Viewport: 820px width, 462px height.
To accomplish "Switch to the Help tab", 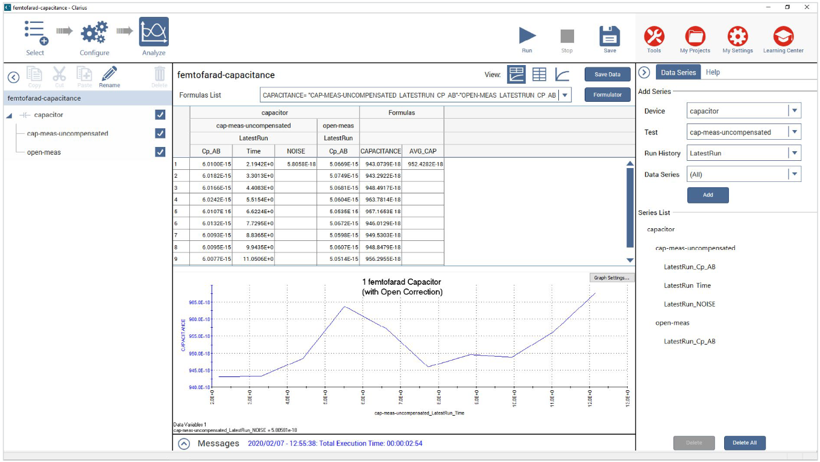I will click(x=713, y=71).
